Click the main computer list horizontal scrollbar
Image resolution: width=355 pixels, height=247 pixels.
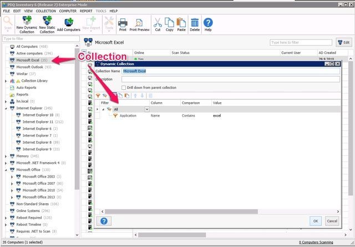pos(172,235)
